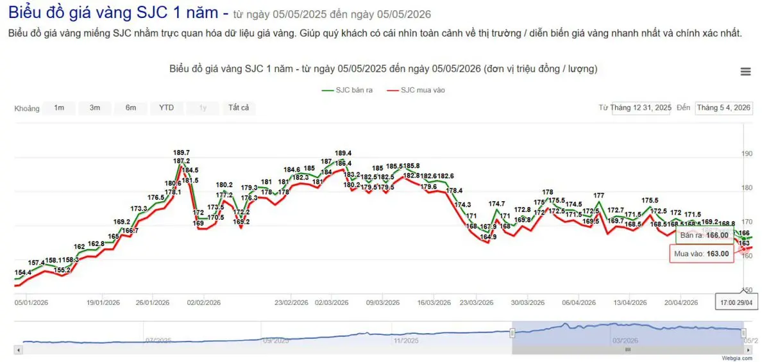The width and height of the screenshot is (769, 362).
Task: Select the 3m range button
Action: (x=95, y=108)
